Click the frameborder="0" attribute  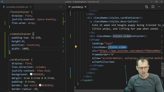(x=103, y=54)
